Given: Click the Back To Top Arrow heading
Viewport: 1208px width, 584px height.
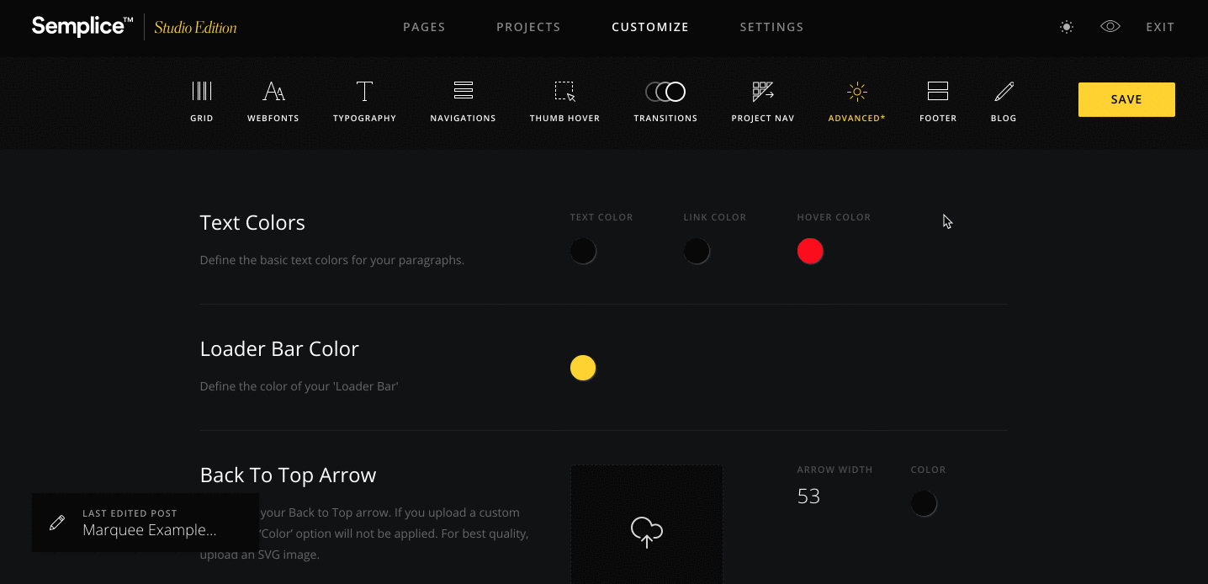Looking at the screenshot, I should pos(288,475).
